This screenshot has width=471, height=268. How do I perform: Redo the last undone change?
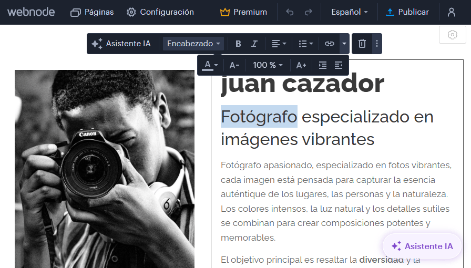(309, 12)
